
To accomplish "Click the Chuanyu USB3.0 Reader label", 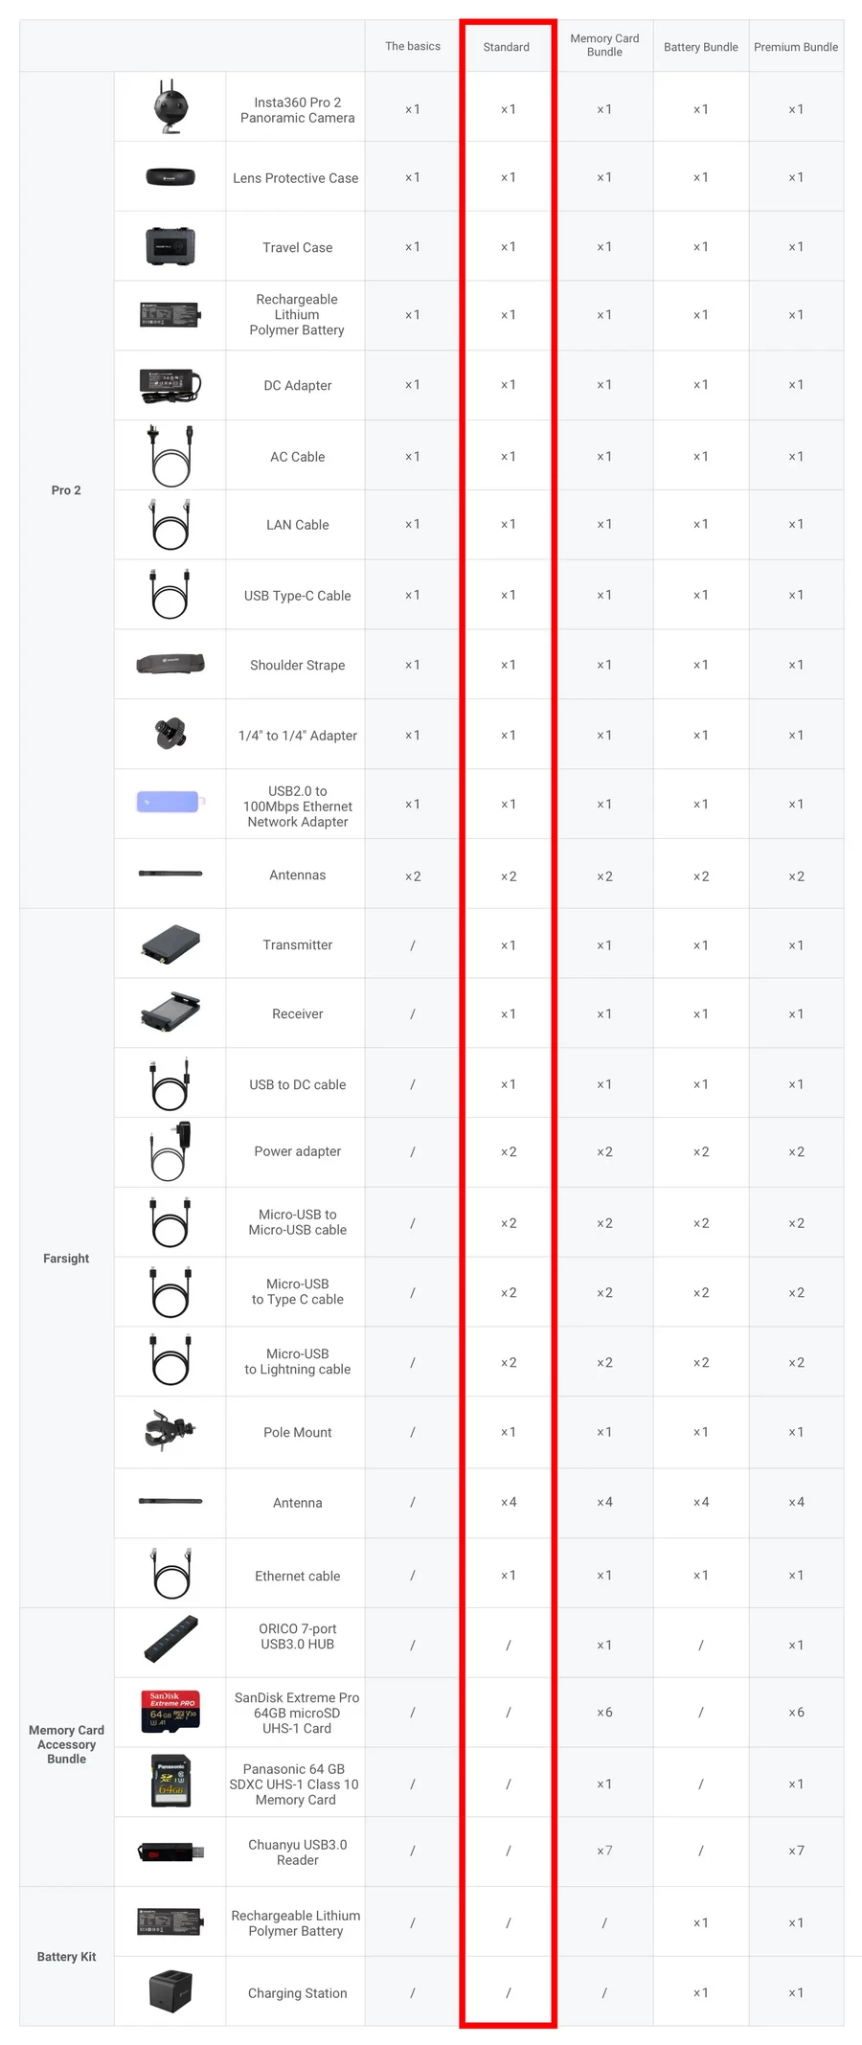I will pos(298,1852).
